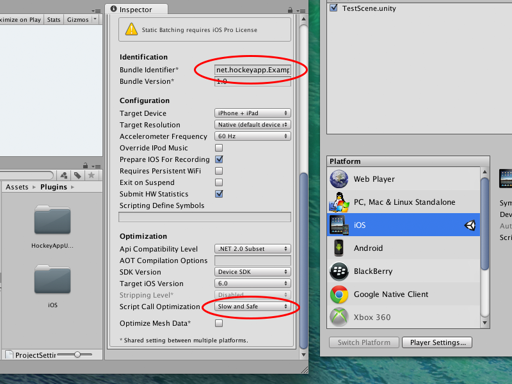This screenshot has width=512, height=384.
Task: Select PC, Mac & Linux Standalone platform icon
Action: point(339,202)
